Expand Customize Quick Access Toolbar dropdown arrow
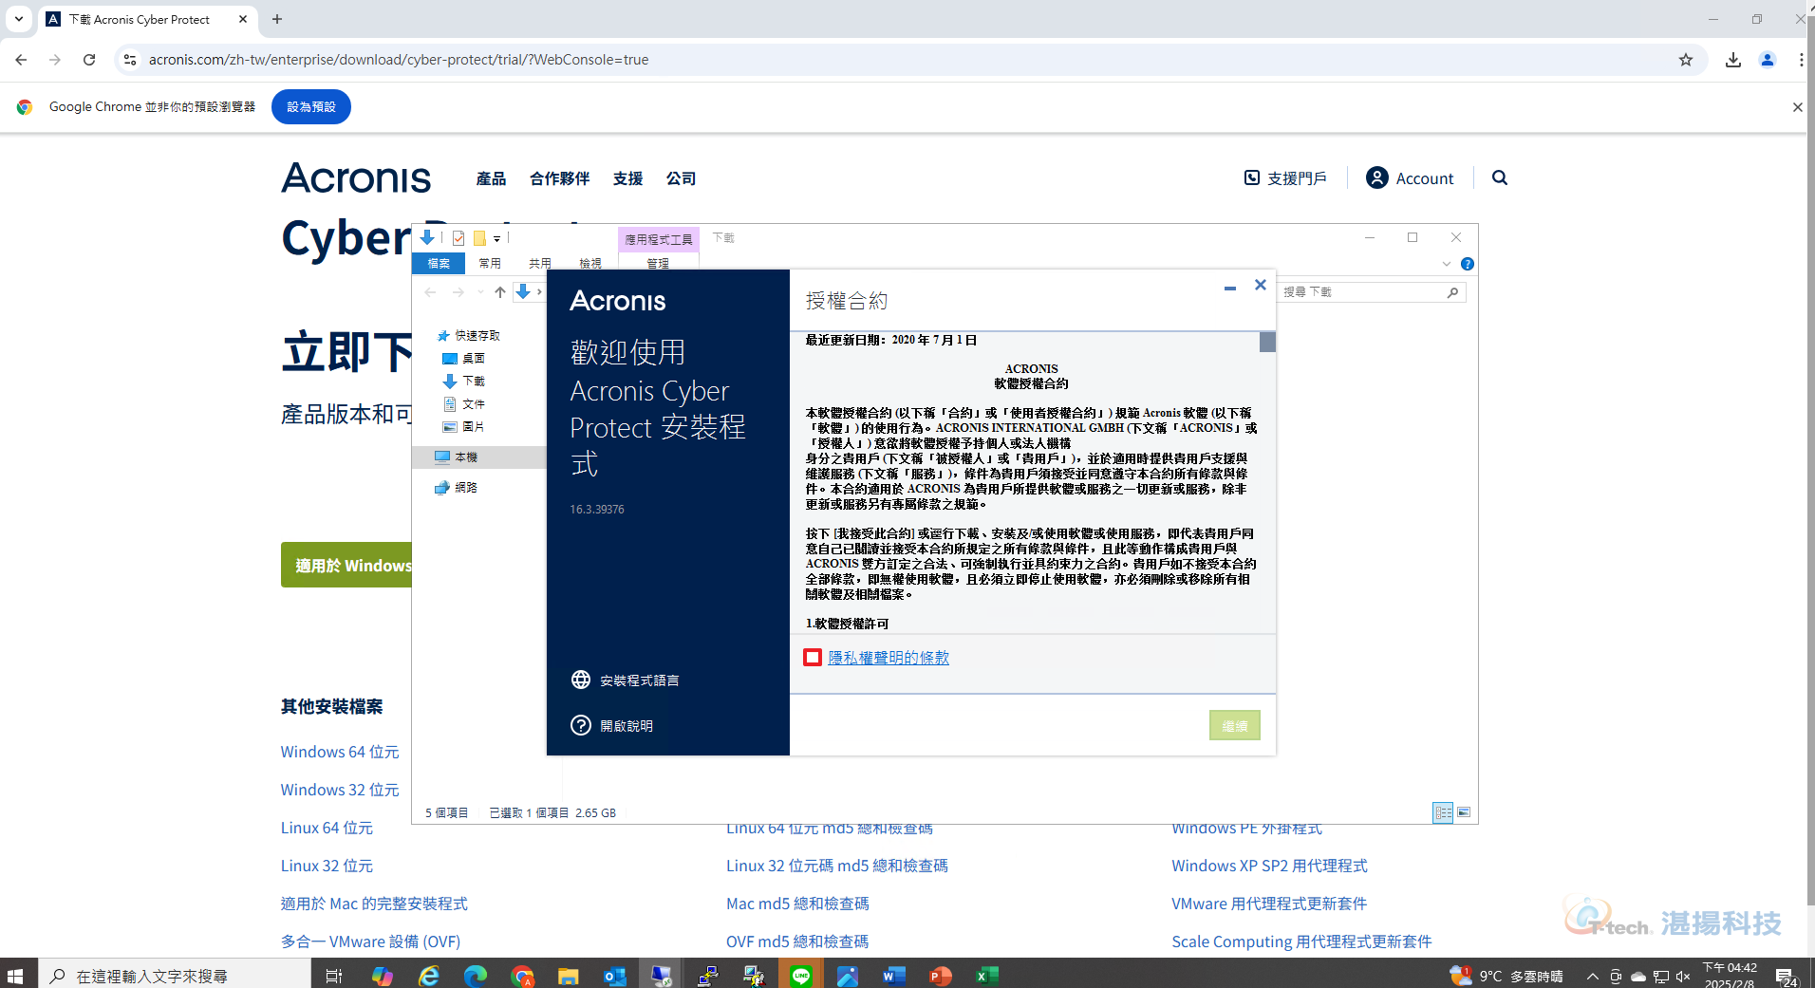Screen dimensions: 1815x988 click(x=496, y=239)
